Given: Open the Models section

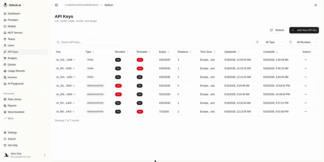Looking at the screenshot, I should pos(25,26).
